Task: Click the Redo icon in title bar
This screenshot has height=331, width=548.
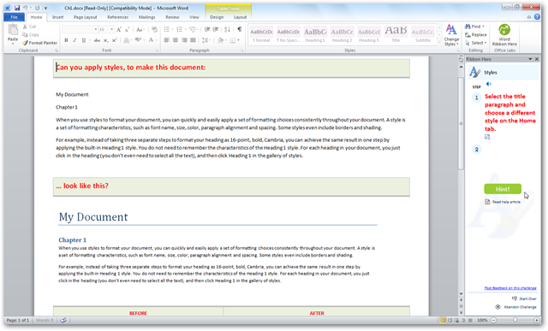Action: (x=37, y=8)
